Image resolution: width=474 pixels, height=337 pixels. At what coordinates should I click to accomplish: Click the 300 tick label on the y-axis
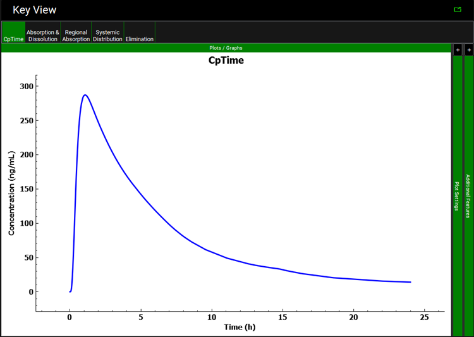click(x=27, y=86)
